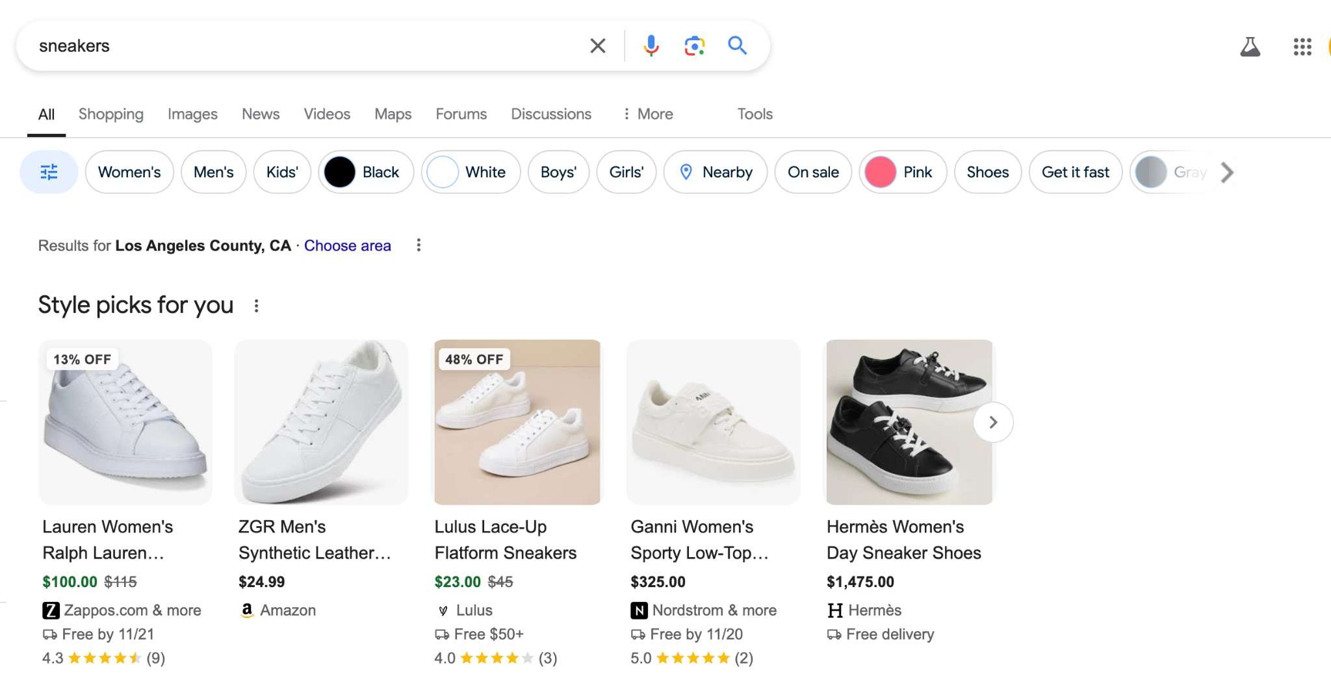The height and width of the screenshot is (689, 1331).
Task: Enable the Get it fast filter
Action: (1076, 172)
